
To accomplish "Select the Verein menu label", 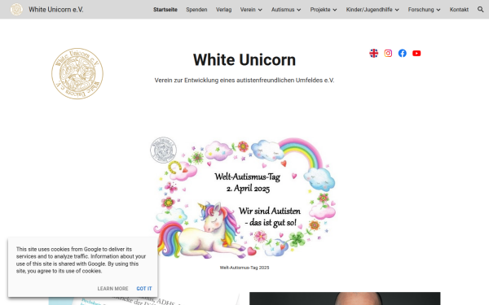I will pos(248,10).
